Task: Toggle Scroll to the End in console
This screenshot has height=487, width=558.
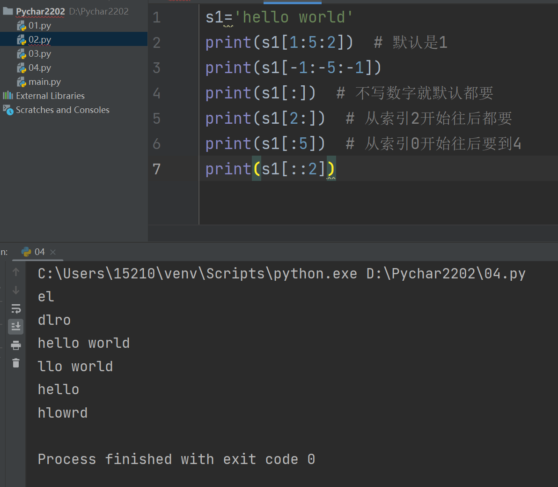Action: [x=16, y=326]
